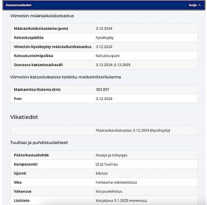Image resolution: width=207 pixels, height=205 pixels.
Task: Select the Viimeisin määräaikaiskatsastus heading
Action: click(42, 16)
